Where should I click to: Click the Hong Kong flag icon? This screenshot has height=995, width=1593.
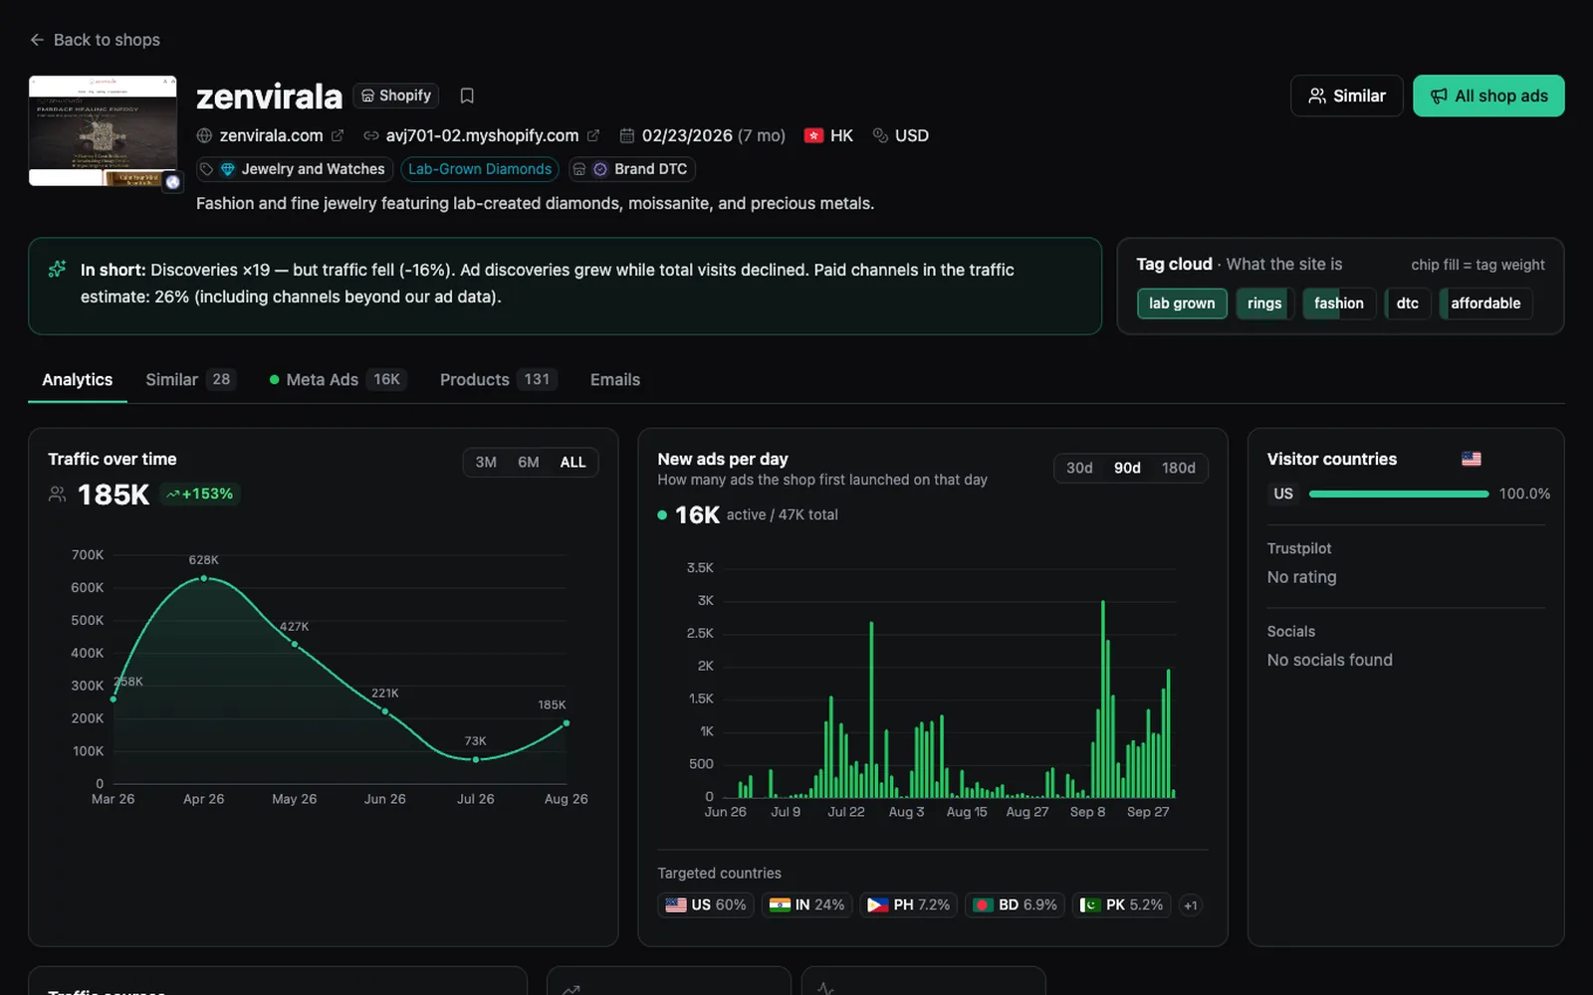pyautogui.click(x=813, y=135)
